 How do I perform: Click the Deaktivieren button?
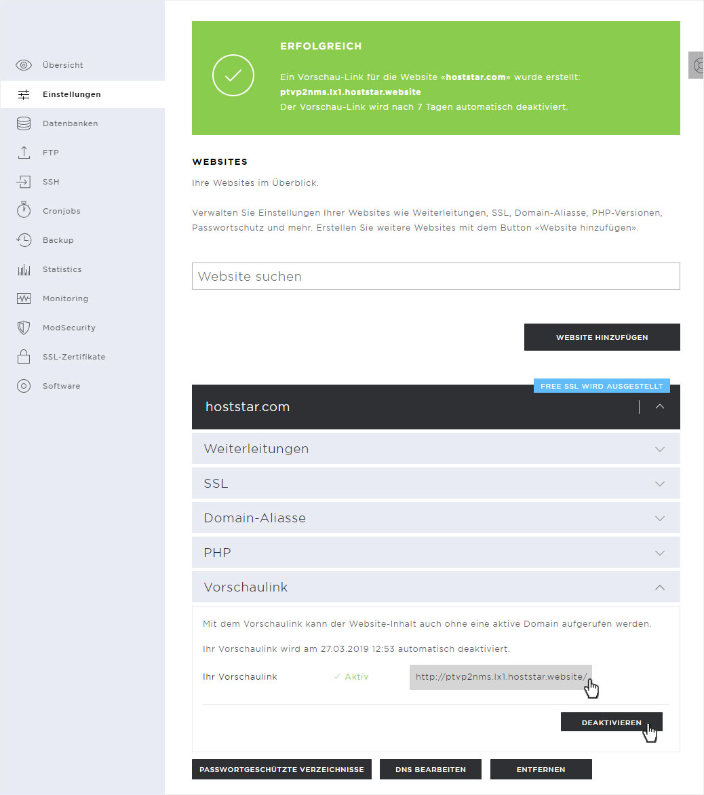[x=611, y=722]
